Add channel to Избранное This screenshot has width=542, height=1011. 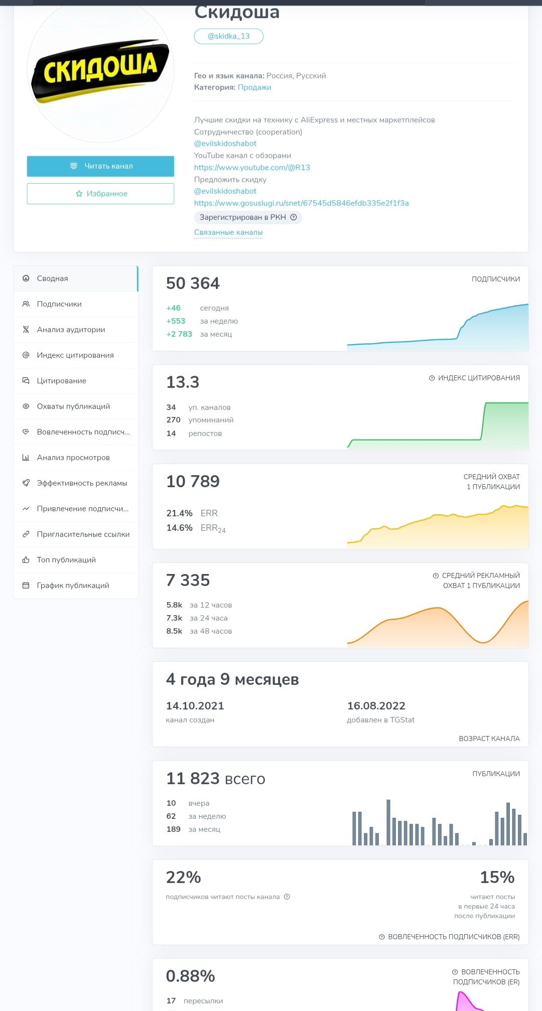(100, 194)
